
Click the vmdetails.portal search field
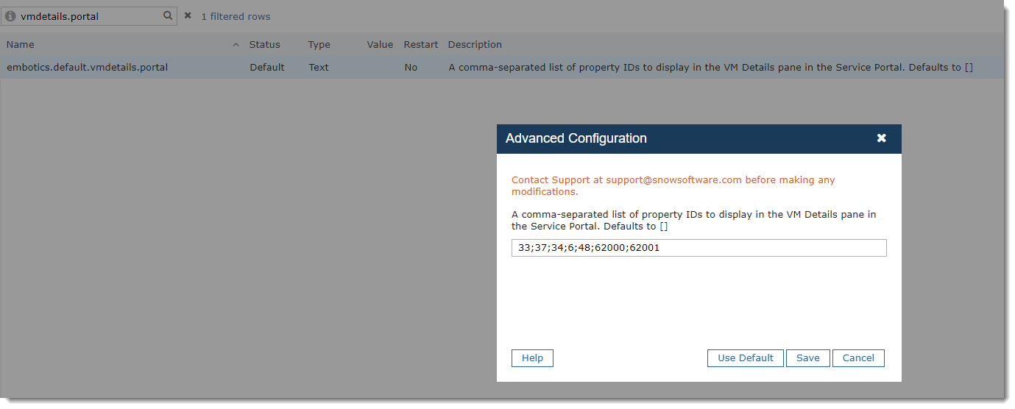(89, 16)
